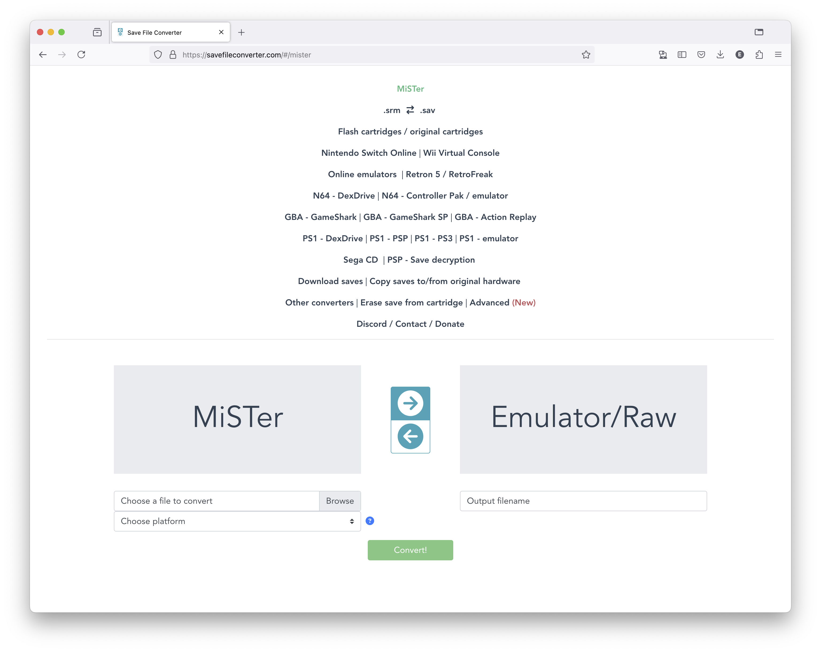Image resolution: width=821 pixels, height=652 pixels.
Task: Open the MiSTer menu link
Action: [x=410, y=89]
